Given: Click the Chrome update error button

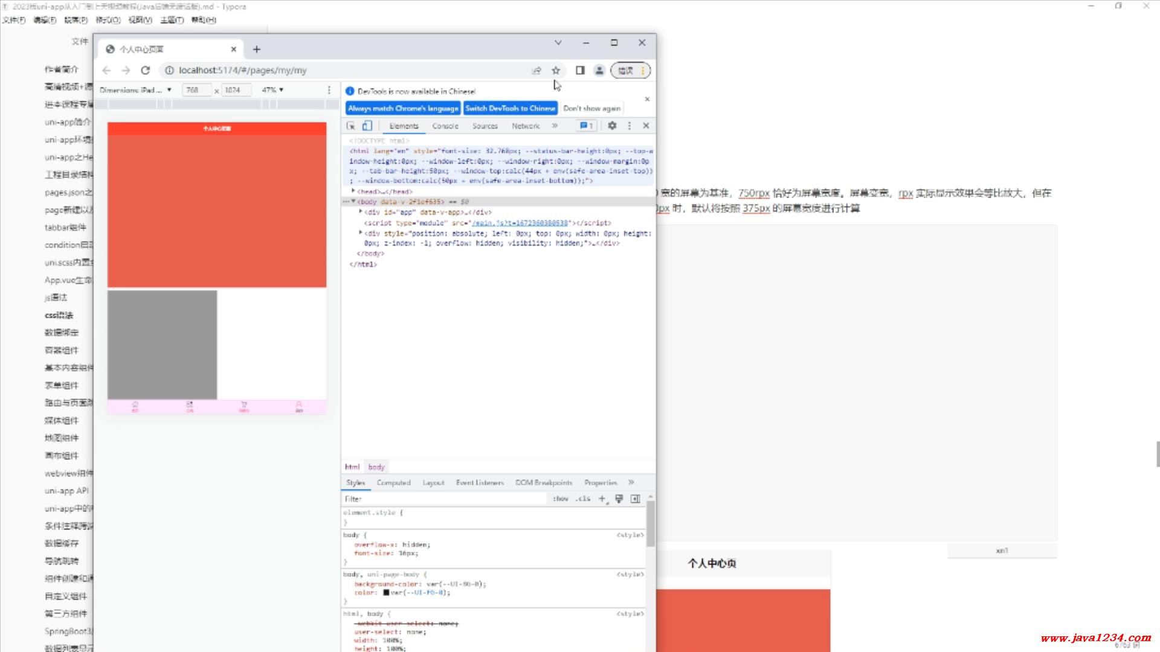Looking at the screenshot, I should point(631,71).
